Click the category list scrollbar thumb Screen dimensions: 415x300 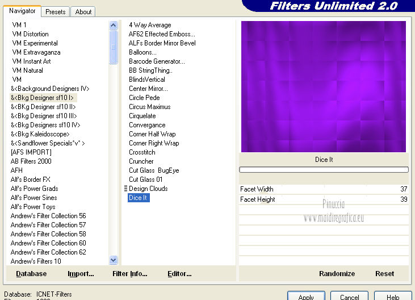[114, 47]
